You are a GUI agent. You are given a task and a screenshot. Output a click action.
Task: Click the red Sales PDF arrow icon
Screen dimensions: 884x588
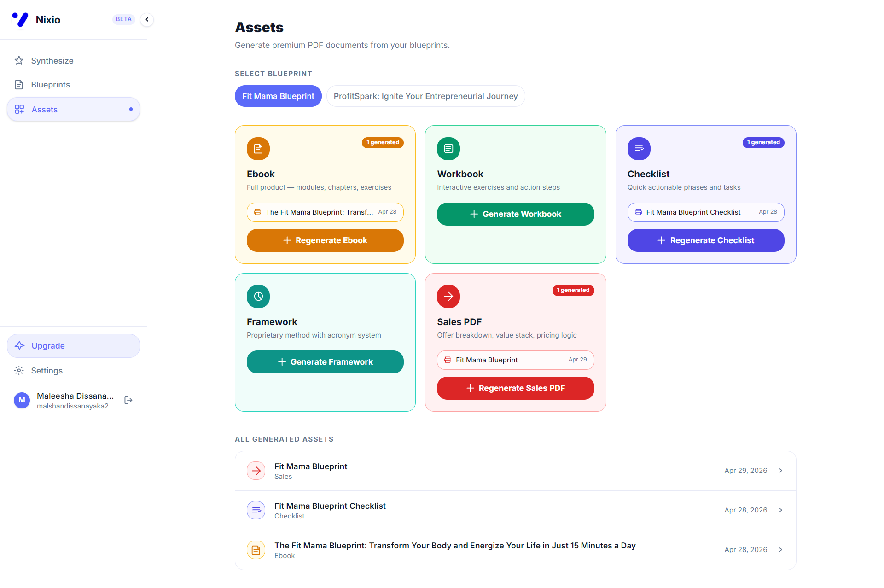click(x=448, y=297)
